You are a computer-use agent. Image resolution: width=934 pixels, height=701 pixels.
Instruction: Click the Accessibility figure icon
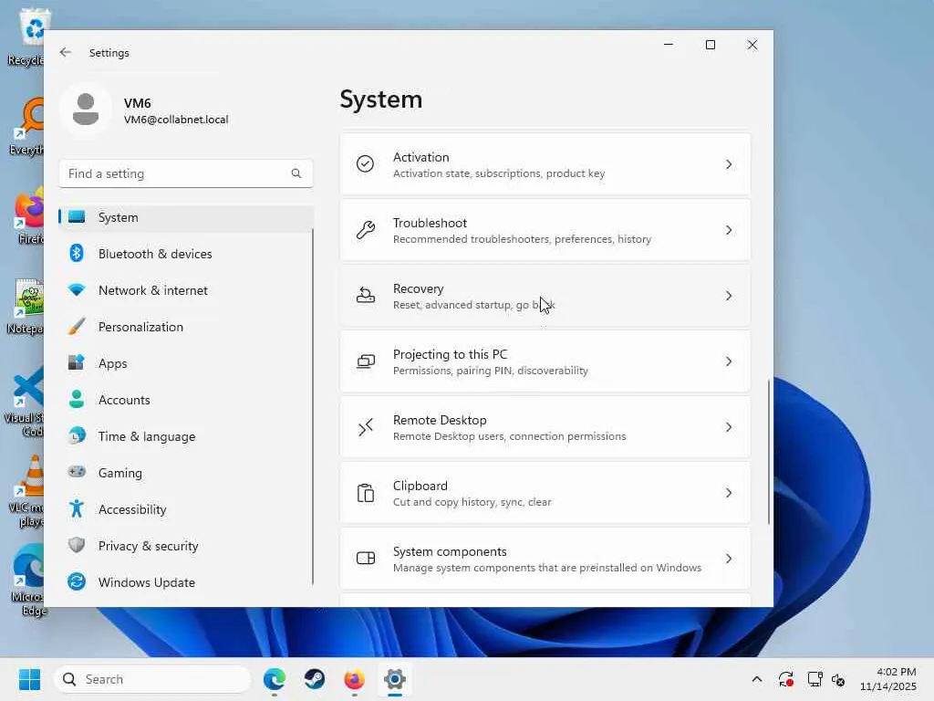(x=77, y=508)
